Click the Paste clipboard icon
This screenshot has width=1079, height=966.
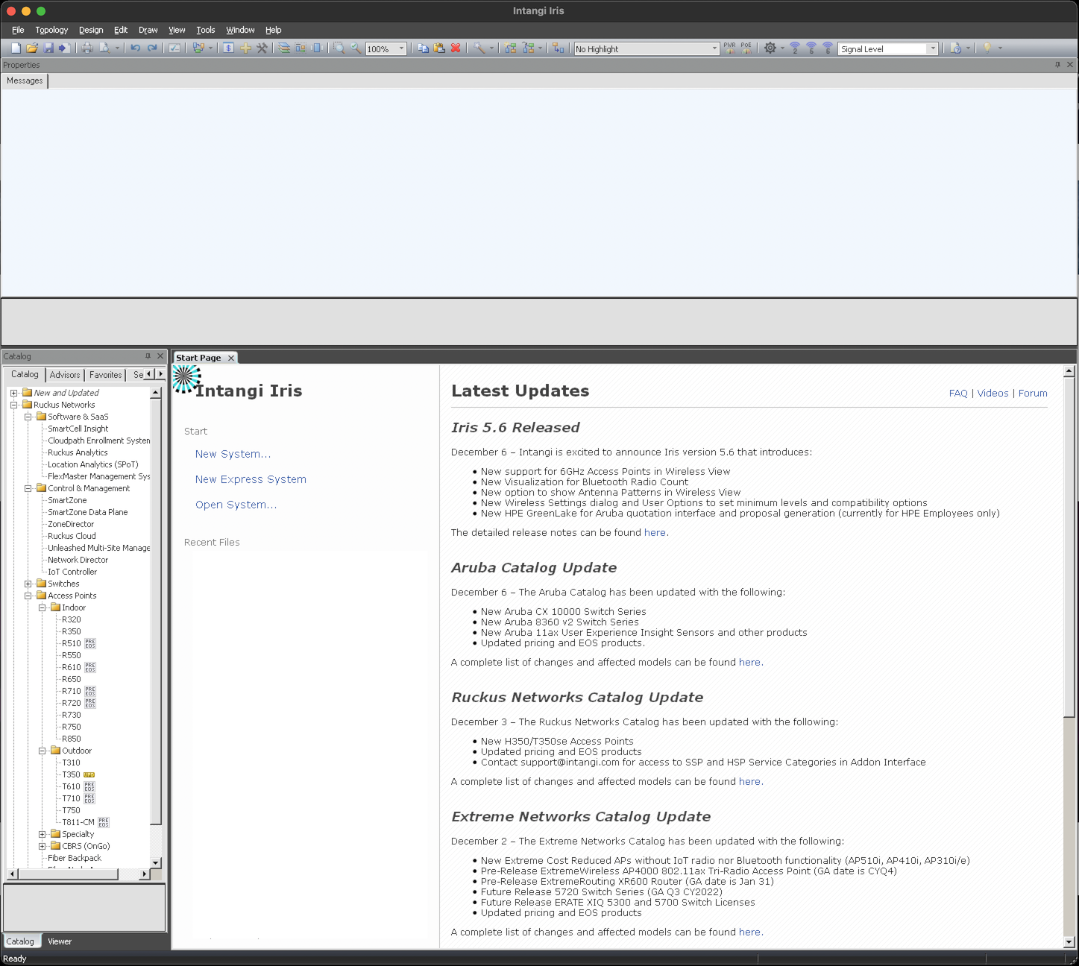439,48
